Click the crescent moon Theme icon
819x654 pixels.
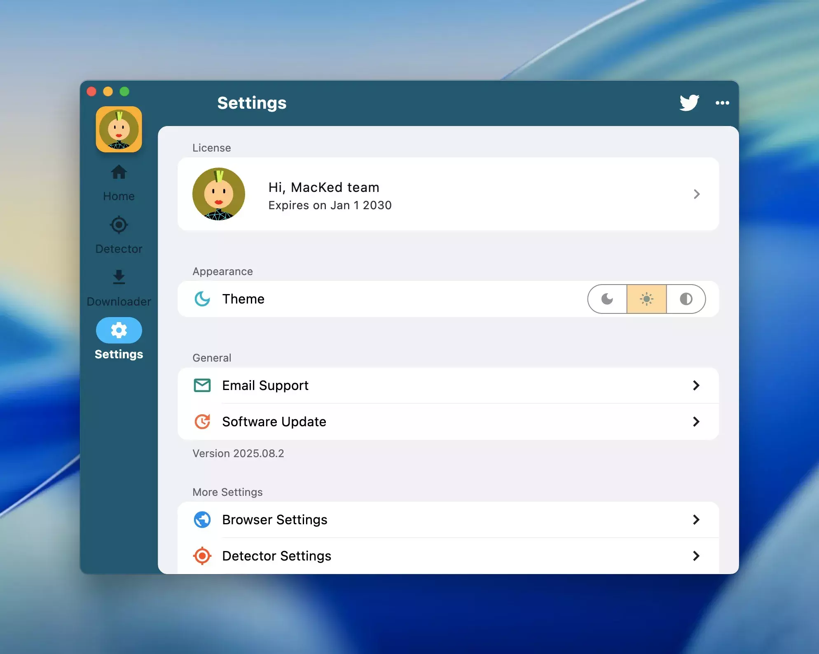coord(202,299)
